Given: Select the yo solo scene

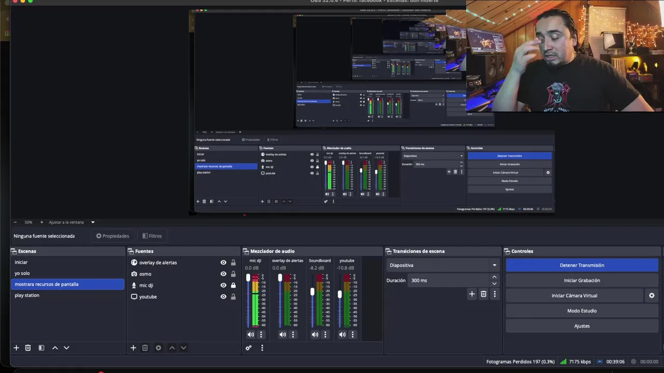Looking at the screenshot, I should pos(67,273).
